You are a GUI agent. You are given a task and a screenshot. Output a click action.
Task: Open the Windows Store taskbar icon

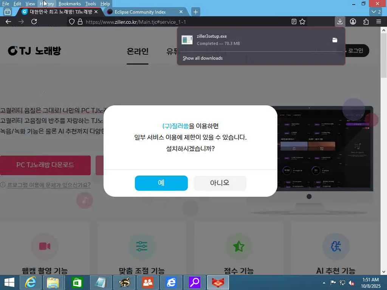(x=77, y=282)
